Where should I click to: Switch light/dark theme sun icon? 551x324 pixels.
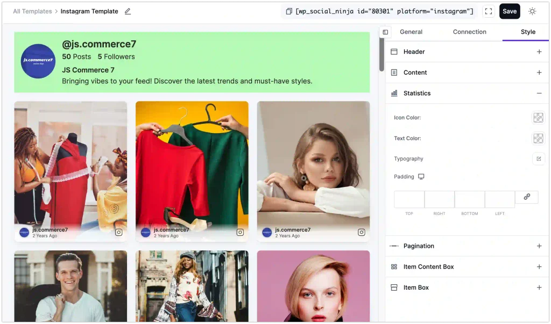point(532,11)
